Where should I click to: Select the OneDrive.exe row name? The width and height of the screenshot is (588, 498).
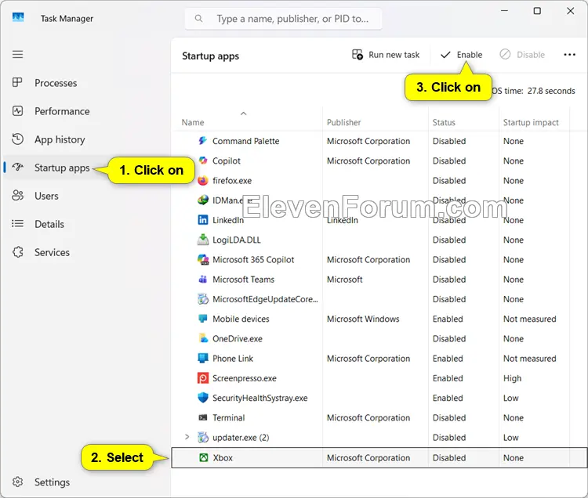(x=238, y=338)
